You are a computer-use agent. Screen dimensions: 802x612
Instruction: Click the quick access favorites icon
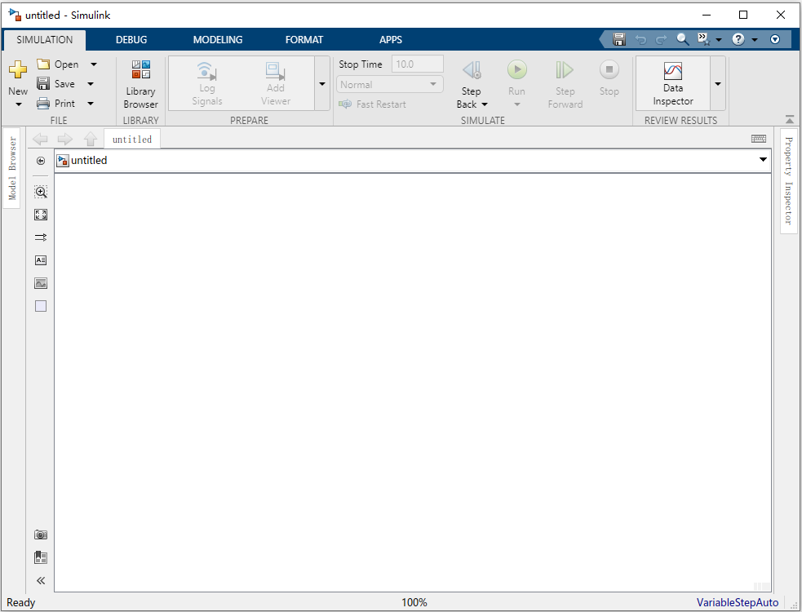(704, 39)
